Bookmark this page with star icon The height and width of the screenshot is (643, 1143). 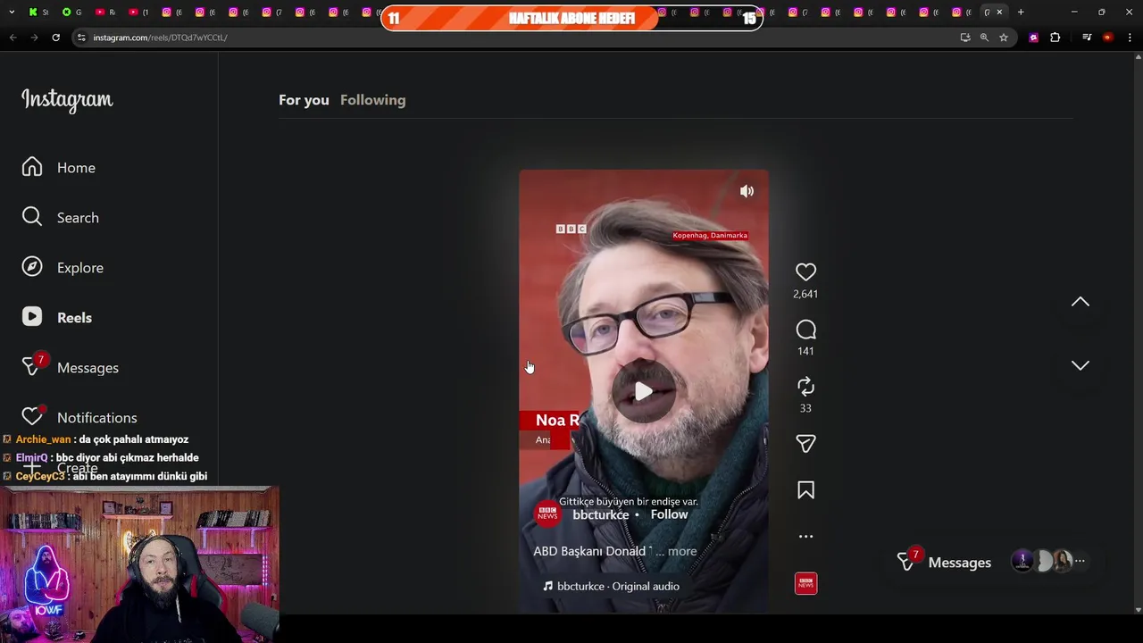coord(1004,38)
